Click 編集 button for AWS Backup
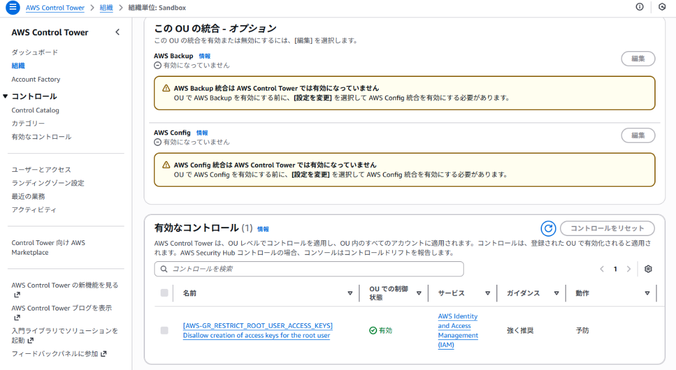Screen dimensions: 676x370 [638, 59]
